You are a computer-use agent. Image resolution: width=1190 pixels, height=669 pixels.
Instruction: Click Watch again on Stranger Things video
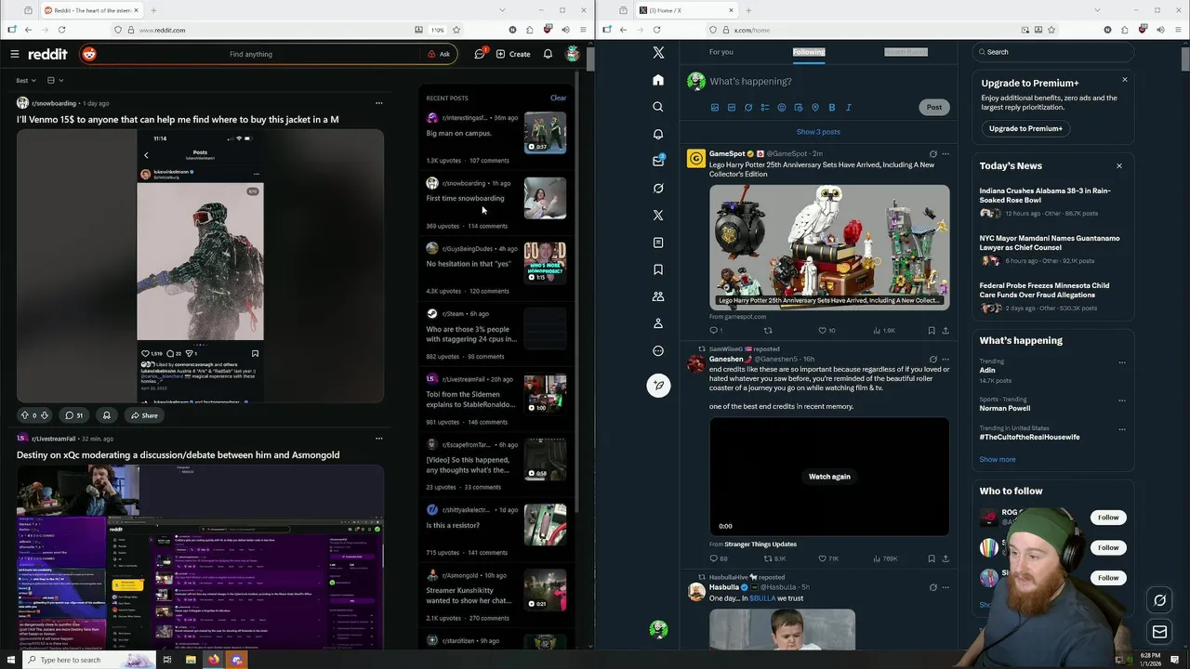coord(829,477)
